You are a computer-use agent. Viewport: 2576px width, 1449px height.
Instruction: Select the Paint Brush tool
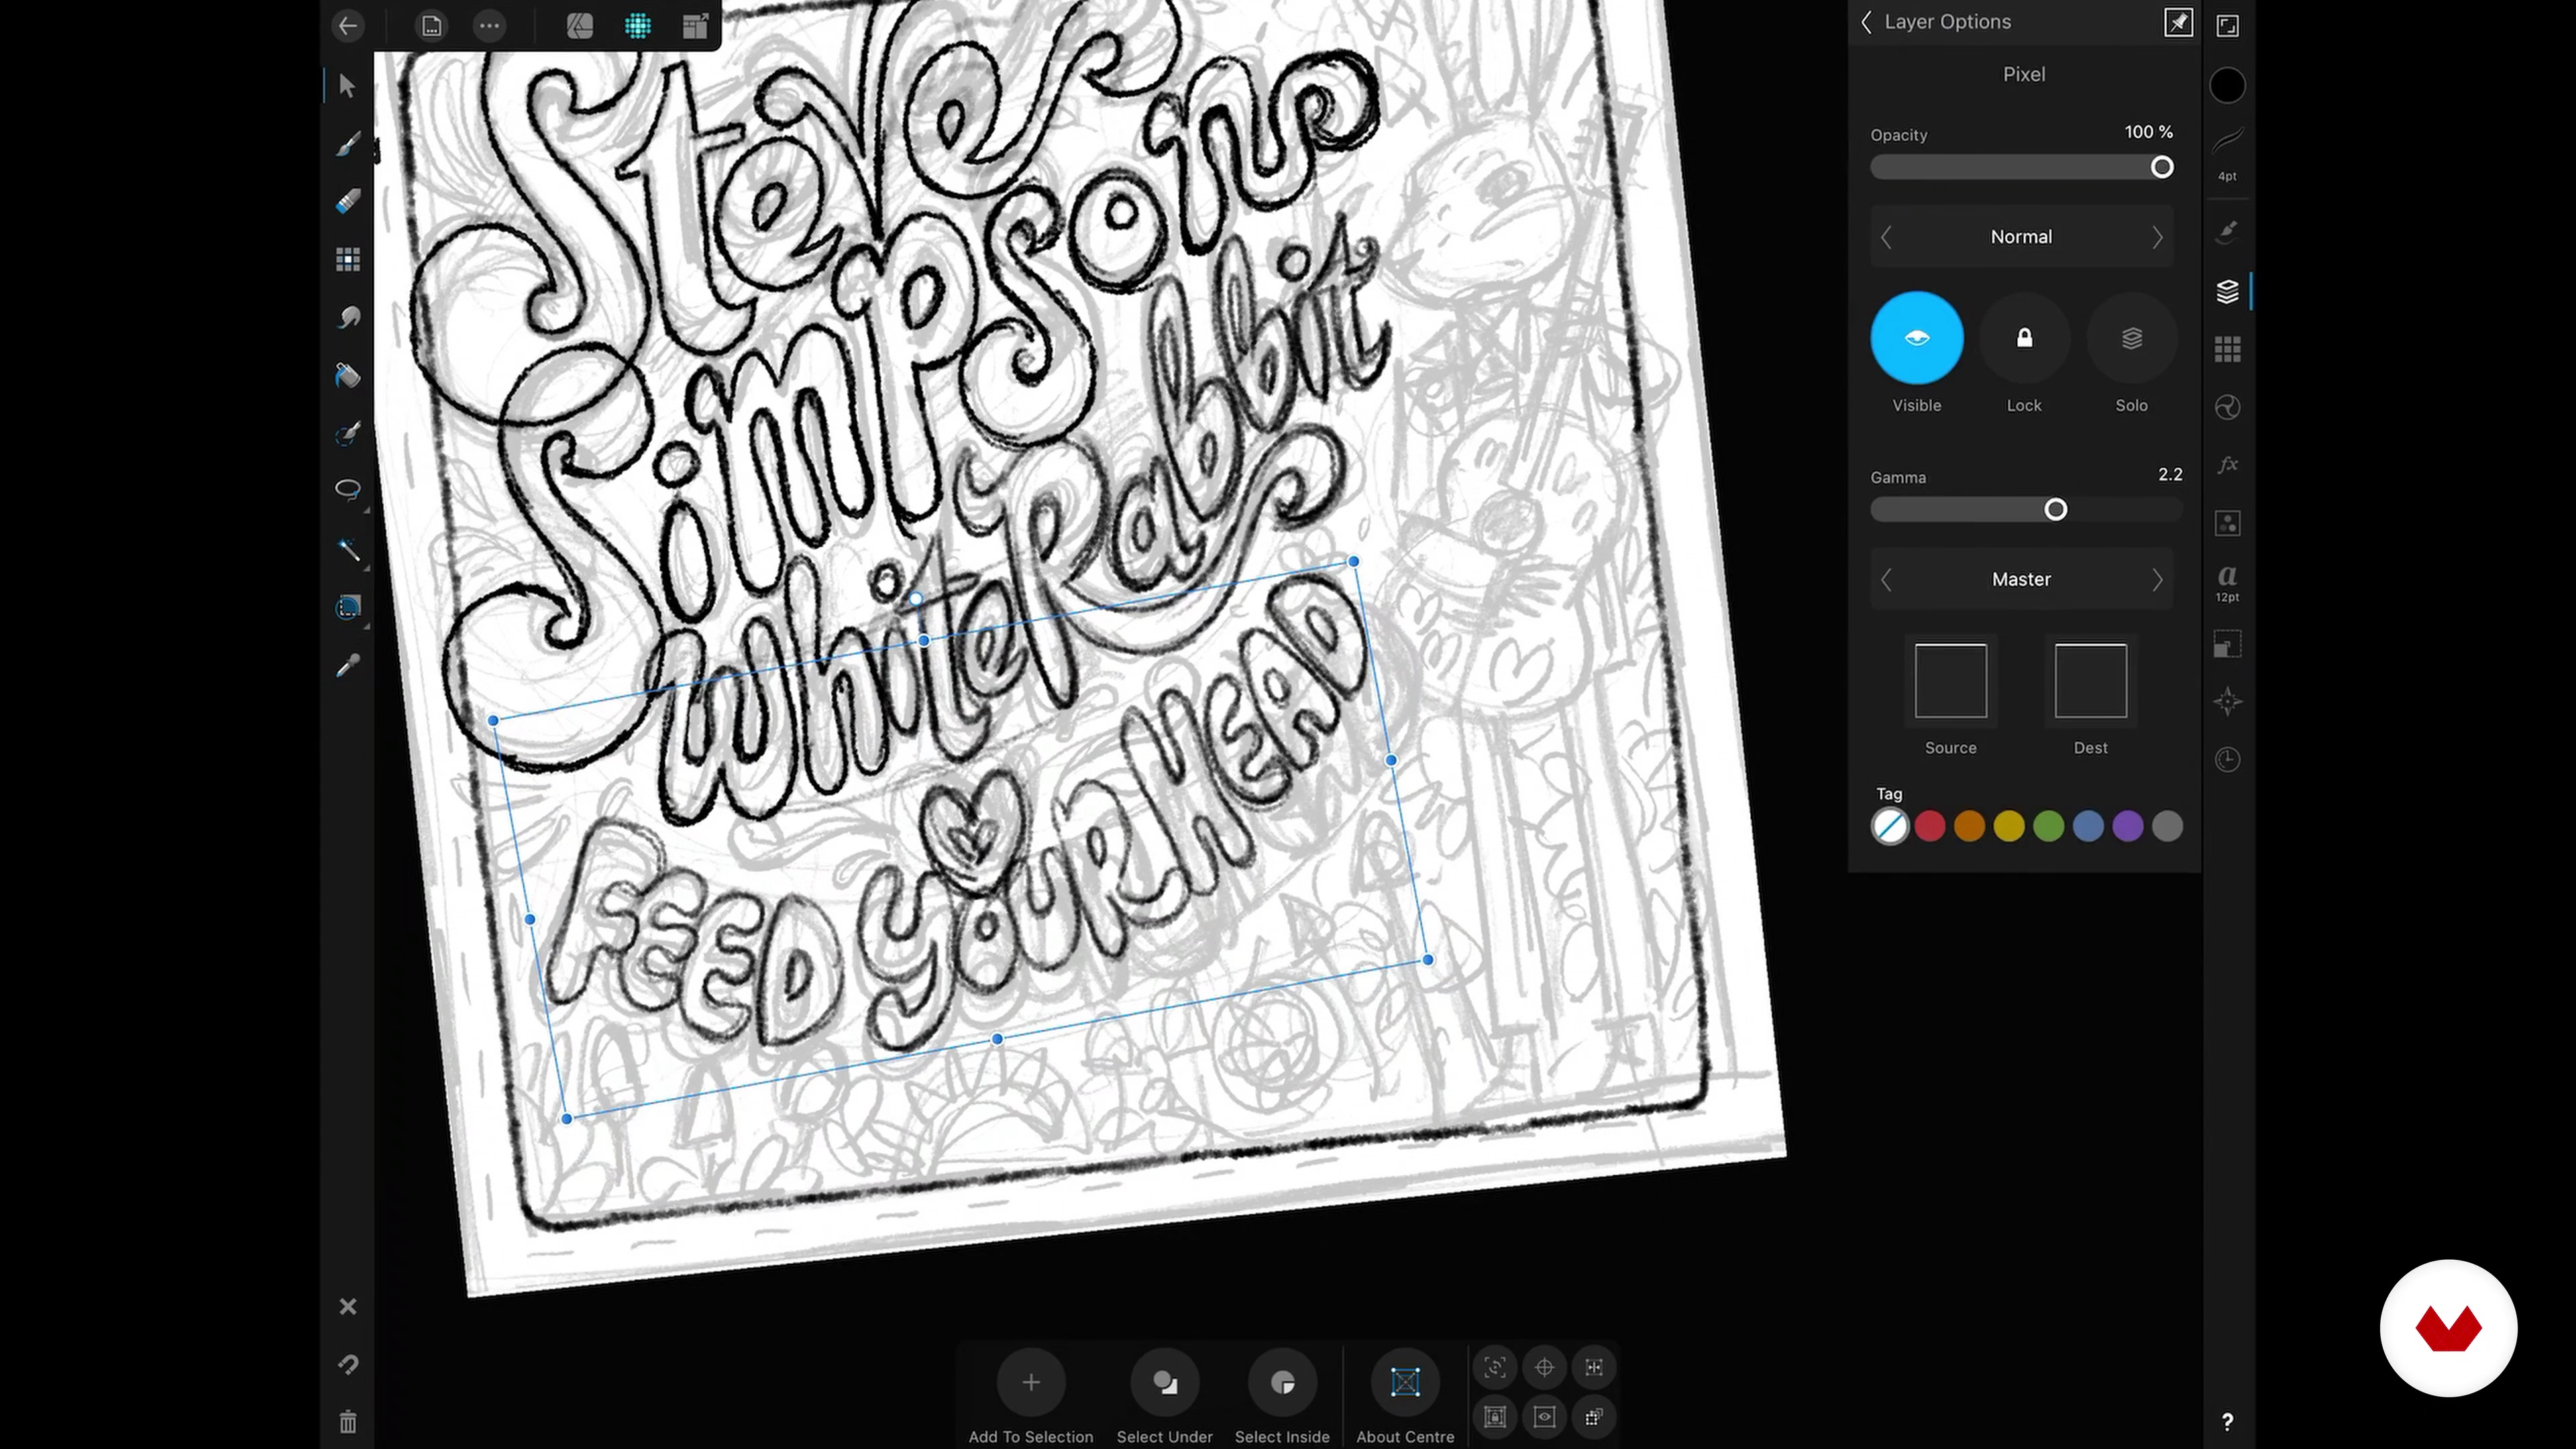click(347, 144)
